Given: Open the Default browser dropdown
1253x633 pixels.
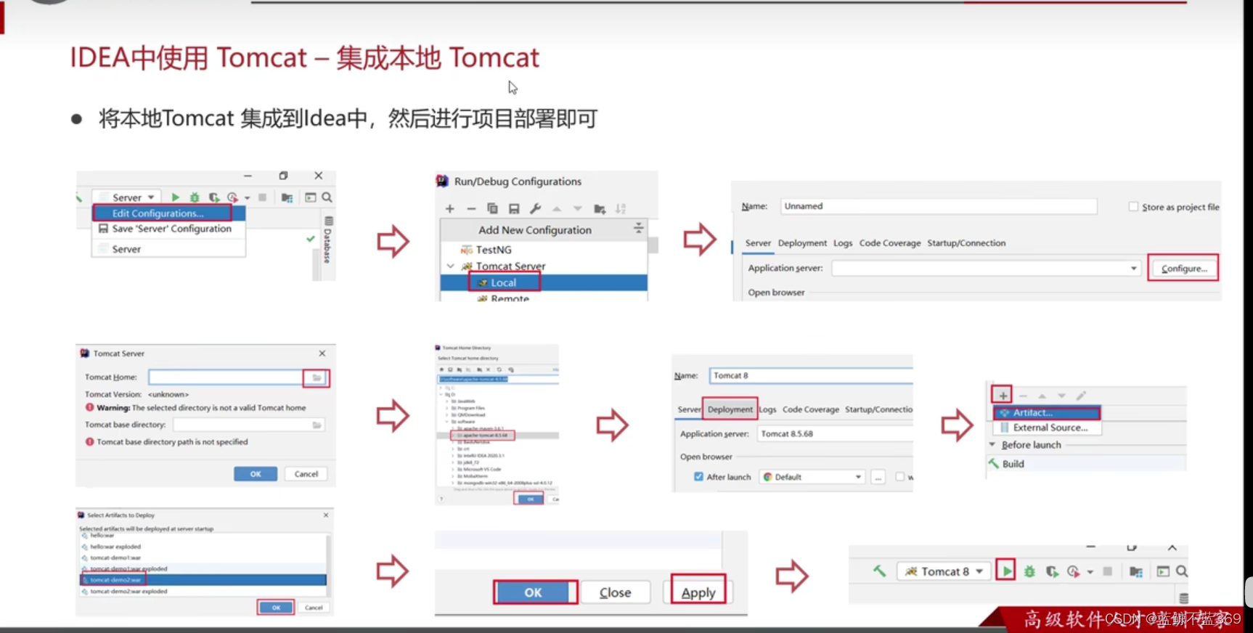Looking at the screenshot, I should click(812, 477).
